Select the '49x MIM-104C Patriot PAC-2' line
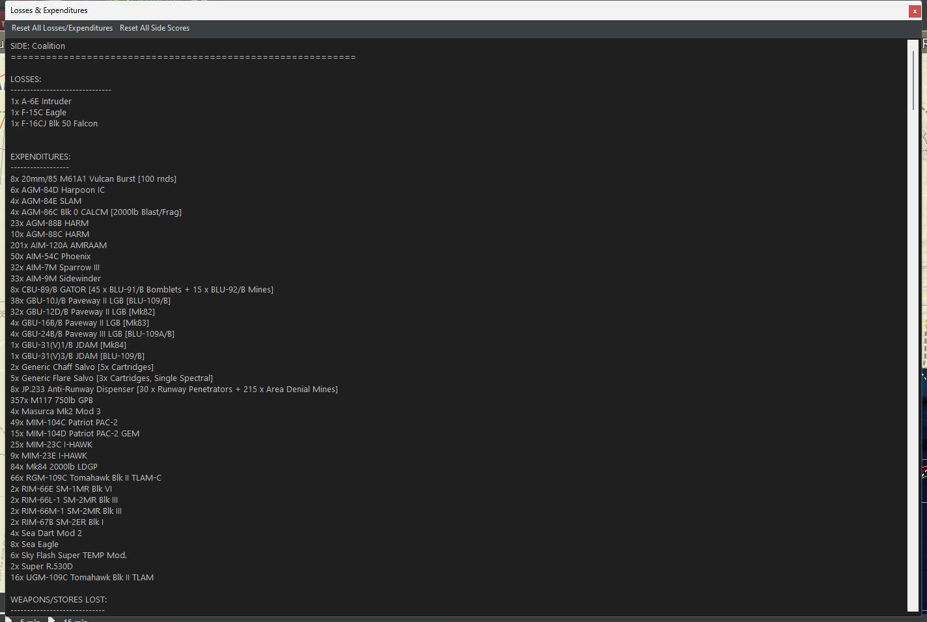The image size is (927, 622). click(64, 423)
